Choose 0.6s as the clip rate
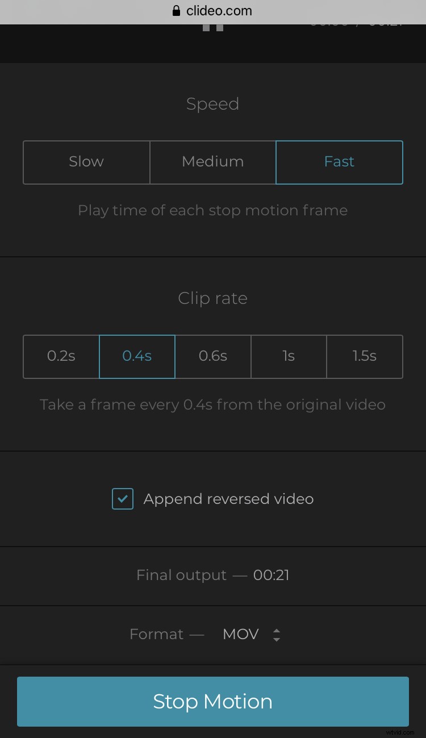This screenshot has width=426, height=738. pyautogui.click(x=212, y=356)
